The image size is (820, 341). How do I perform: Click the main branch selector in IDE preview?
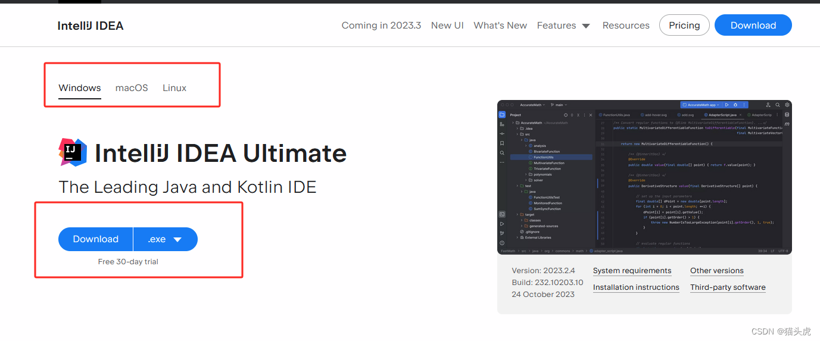tap(559, 105)
